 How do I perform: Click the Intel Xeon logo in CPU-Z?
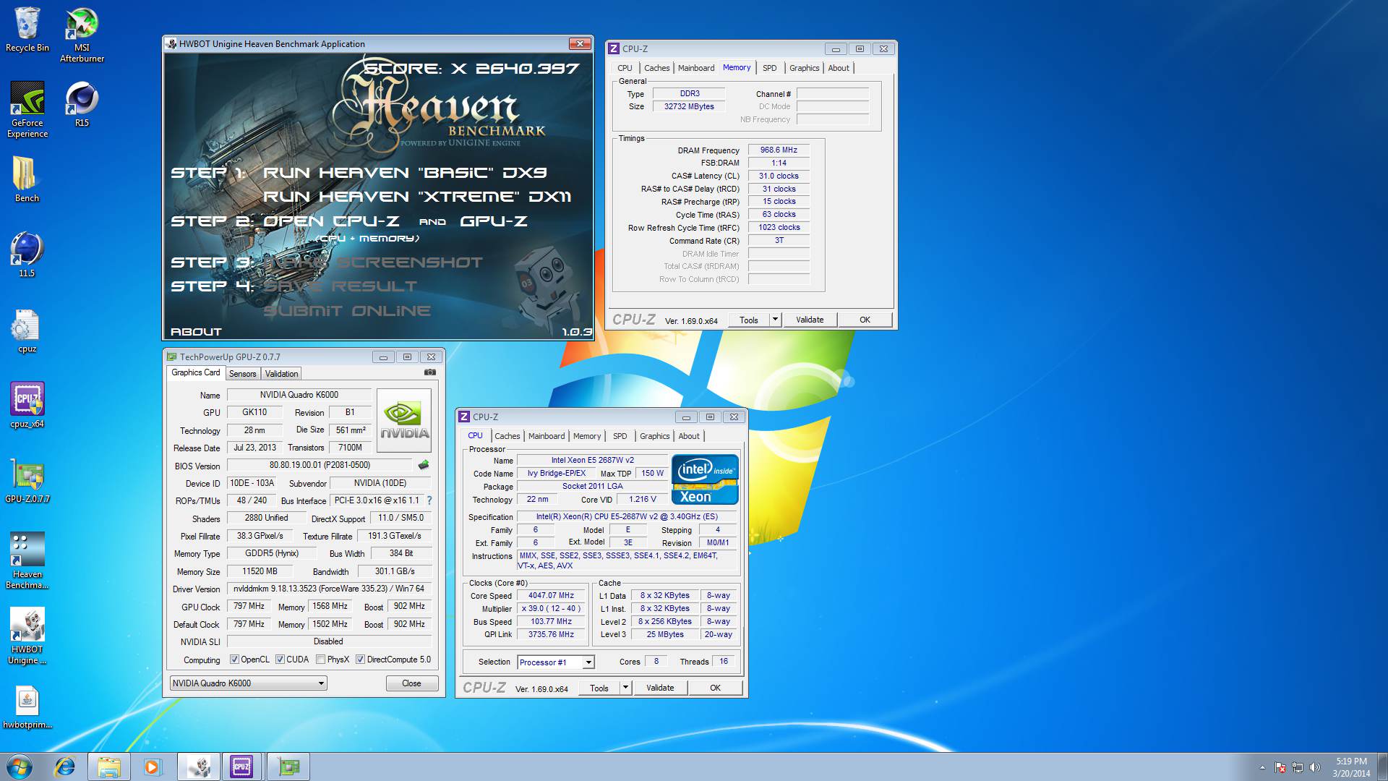pyautogui.click(x=705, y=479)
